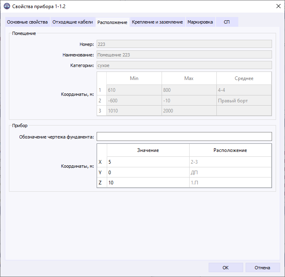285x277 pixels.
Task: Edit the Z coordinate value 10
Action: (148, 182)
